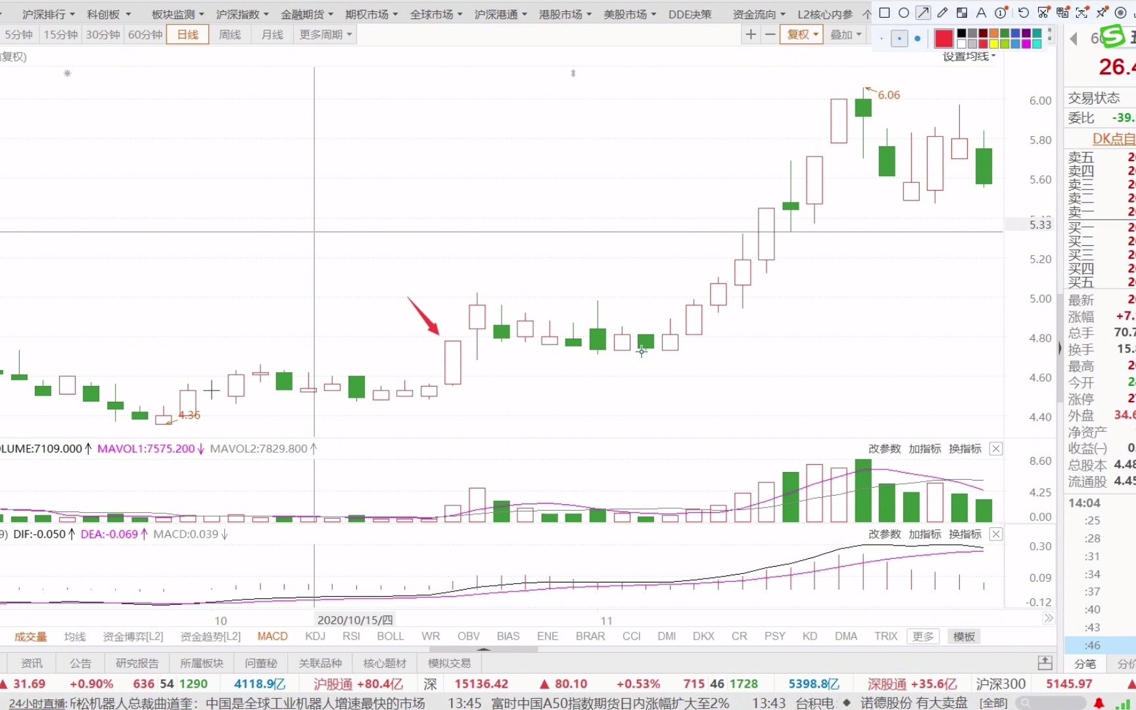The width and height of the screenshot is (1136, 710).
Task: Open the 金融期货 menu
Action: pyautogui.click(x=307, y=14)
